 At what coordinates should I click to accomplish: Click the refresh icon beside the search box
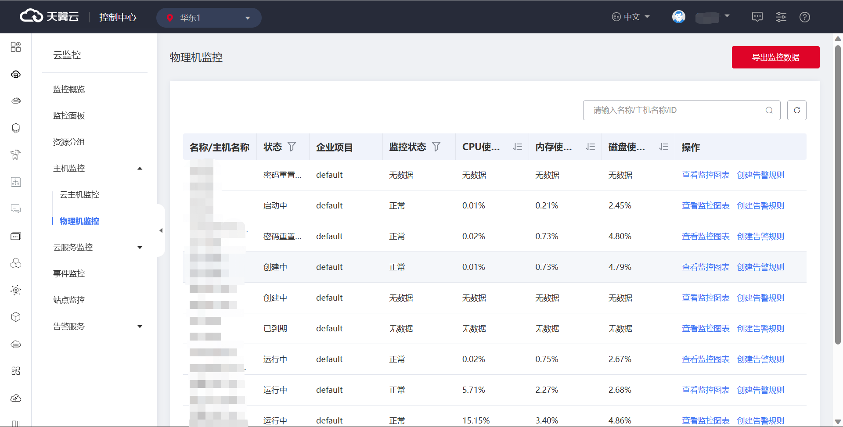[x=796, y=110]
